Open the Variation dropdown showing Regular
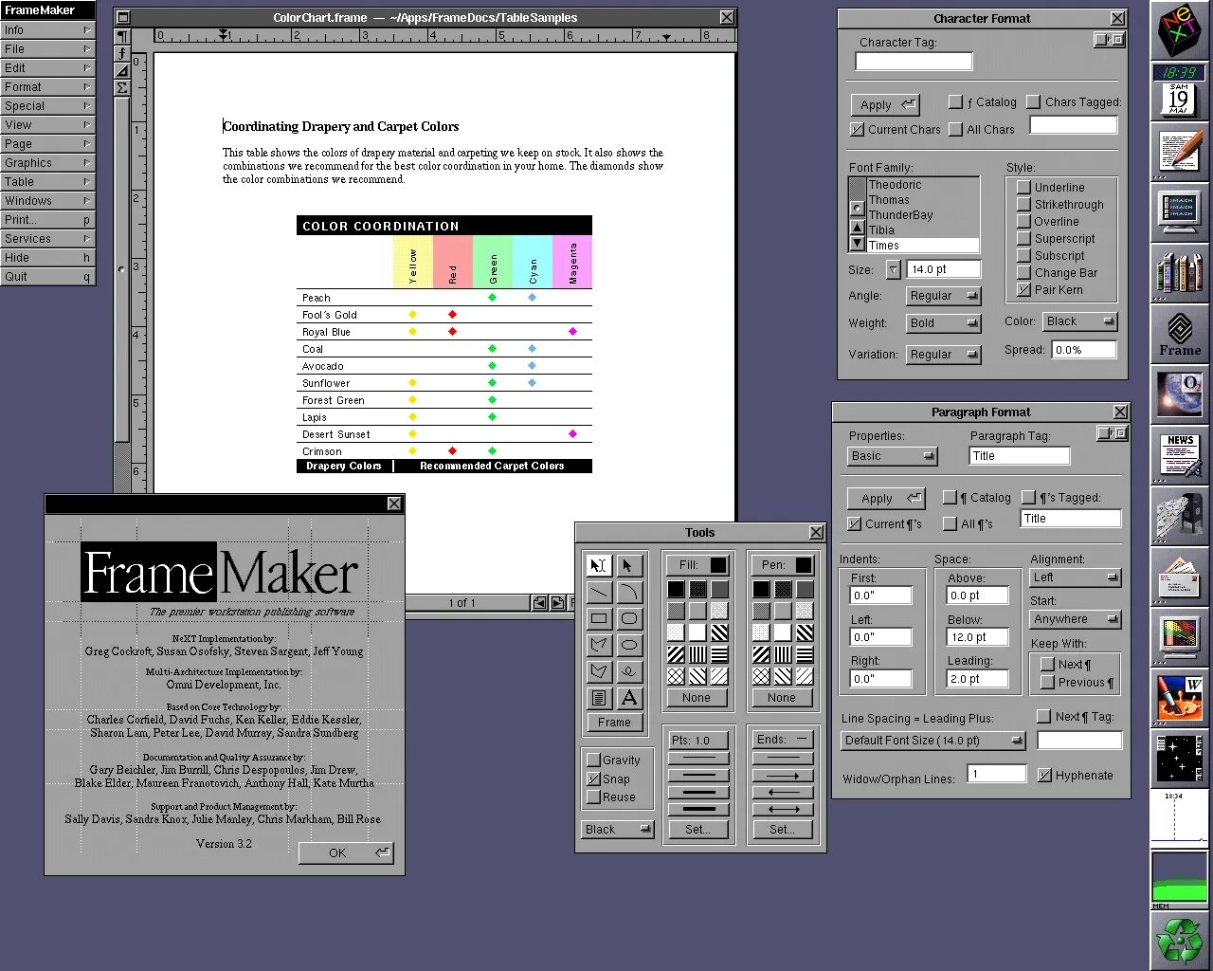The image size is (1213, 971). 943,355
